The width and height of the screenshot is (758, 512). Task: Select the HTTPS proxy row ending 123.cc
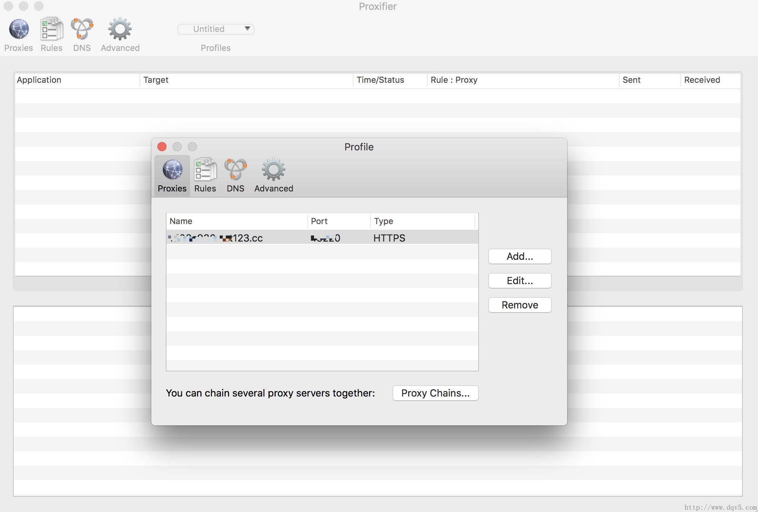tap(322, 238)
